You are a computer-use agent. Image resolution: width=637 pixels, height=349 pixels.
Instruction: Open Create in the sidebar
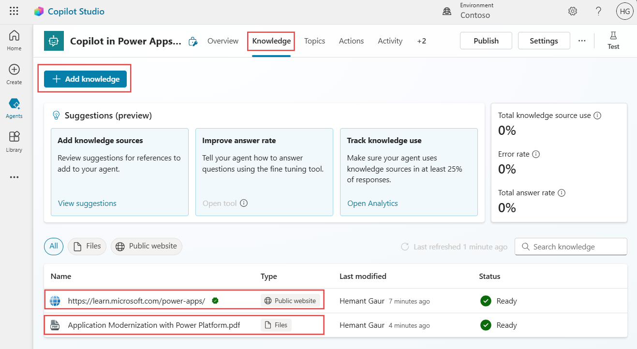pos(14,74)
